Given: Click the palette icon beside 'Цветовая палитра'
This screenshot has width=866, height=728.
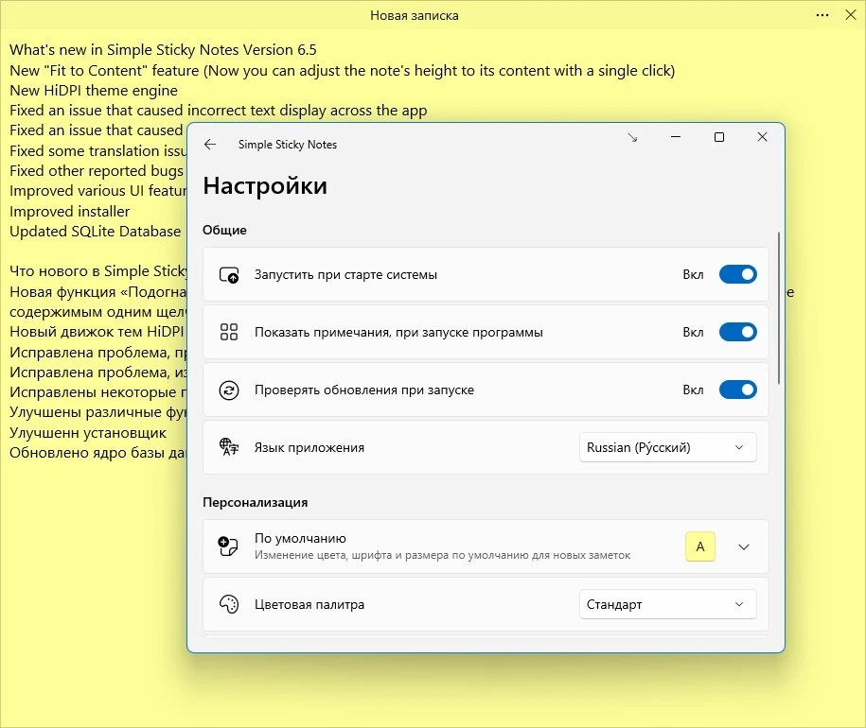Looking at the screenshot, I should (229, 604).
